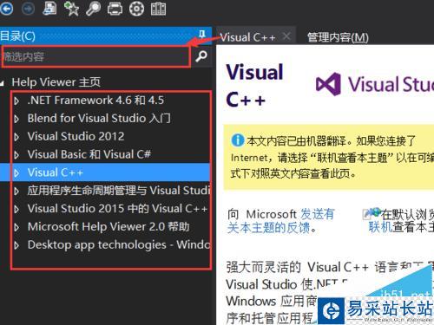
Task: Expand the Desktop app technologies node
Action: point(16,245)
